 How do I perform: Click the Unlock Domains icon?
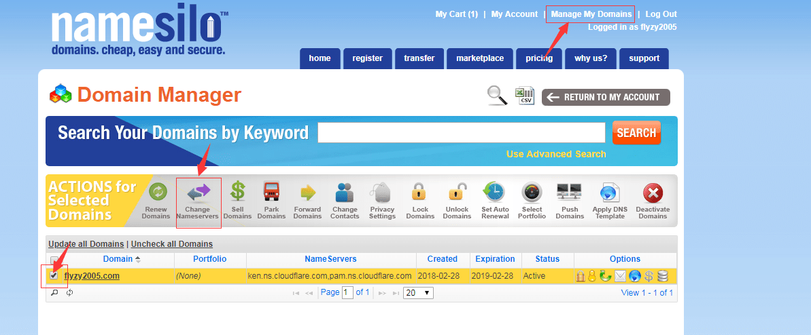click(x=456, y=192)
